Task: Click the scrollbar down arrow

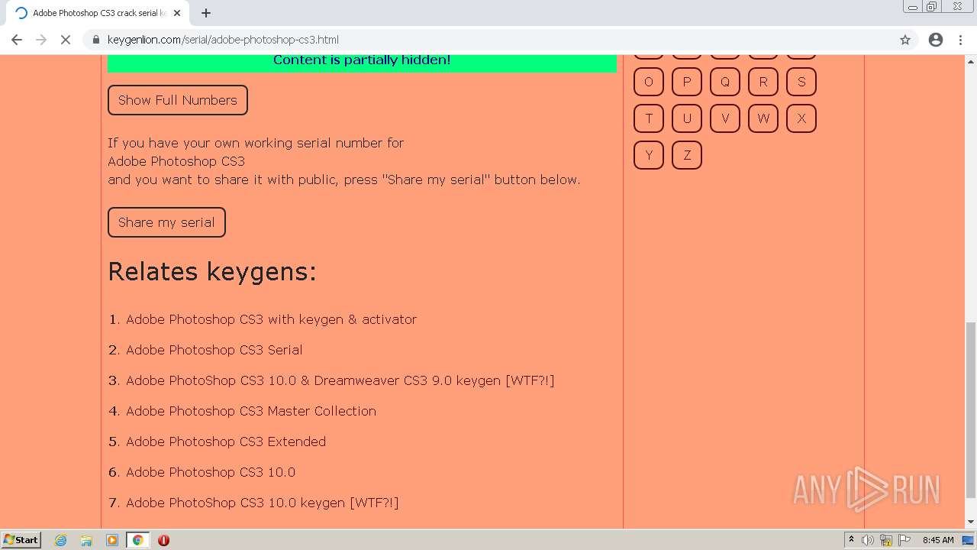Action: [x=971, y=522]
